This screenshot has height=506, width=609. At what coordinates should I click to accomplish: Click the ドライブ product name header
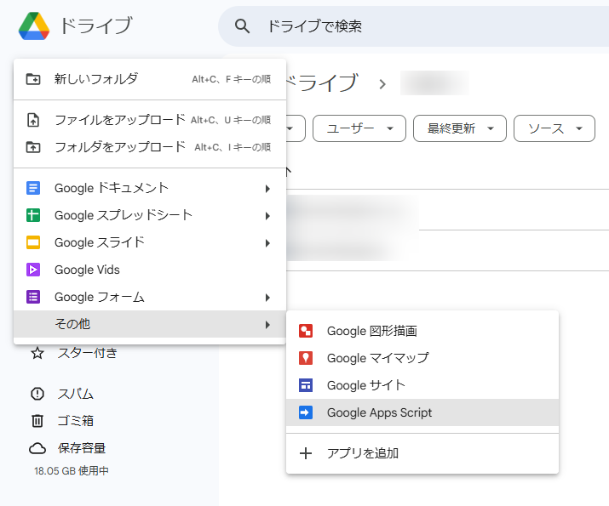(95, 26)
